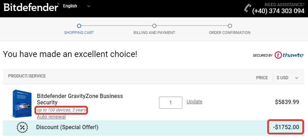This screenshot has height=138, width=308.
Task: Click the -$1752.00 discount amount
Action: [x=286, y=127]
